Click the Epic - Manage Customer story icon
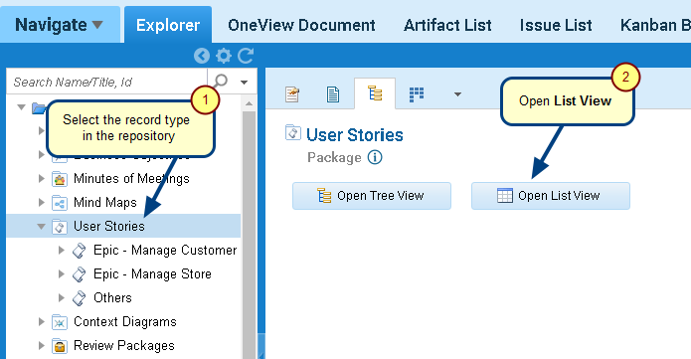The width and height of the screenshot is (691, 359). tap(80, 251)
